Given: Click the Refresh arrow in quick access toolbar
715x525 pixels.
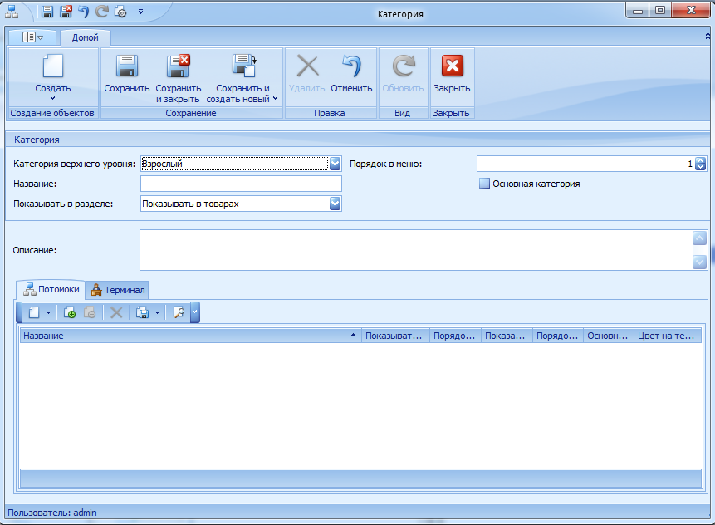Looking at the screenshot, I should click(101, 12).
